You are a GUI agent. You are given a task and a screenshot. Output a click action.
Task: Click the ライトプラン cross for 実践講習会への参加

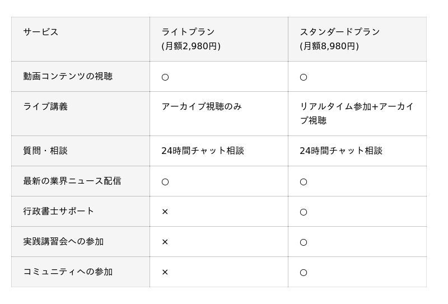click(x=165, y=242)
